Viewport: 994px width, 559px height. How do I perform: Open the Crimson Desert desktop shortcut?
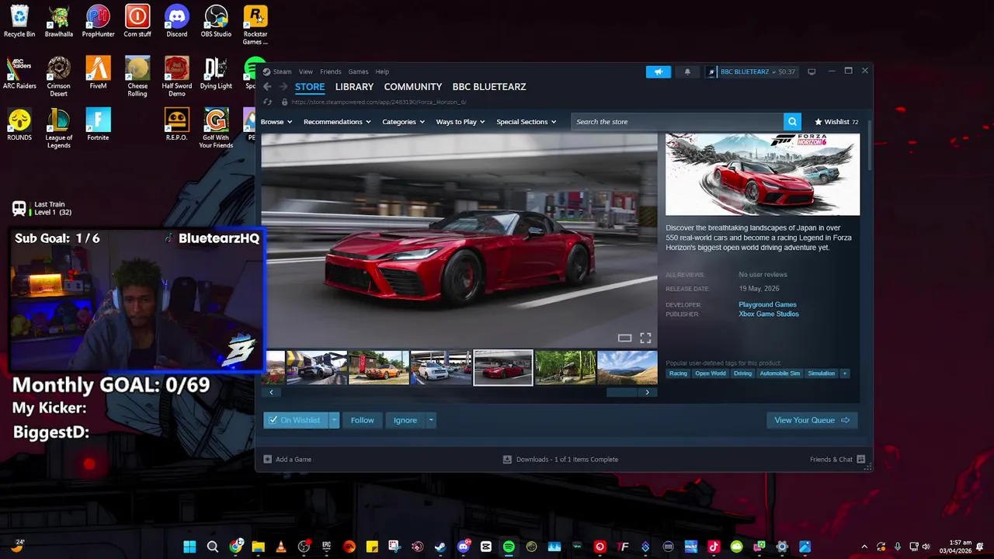click(59, 76)
